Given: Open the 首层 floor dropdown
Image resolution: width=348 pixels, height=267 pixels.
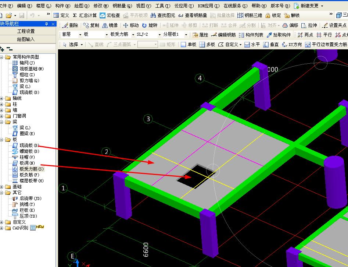Looking at the screenshot, I should point(80,35).
